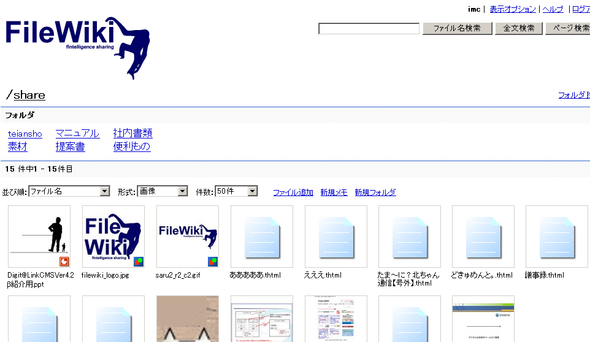Image resolution: width=590 pixels, height=342 pixels.
Task: Click the たま〜に？北ちゃん通信【号外】.thtml file name
Action: pos(408,279)
